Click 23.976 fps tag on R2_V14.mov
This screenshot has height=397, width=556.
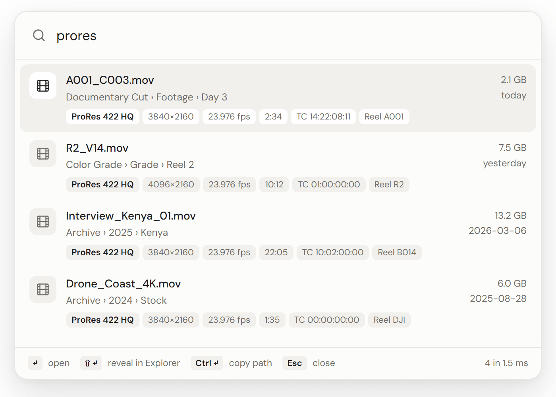[230, 185]
